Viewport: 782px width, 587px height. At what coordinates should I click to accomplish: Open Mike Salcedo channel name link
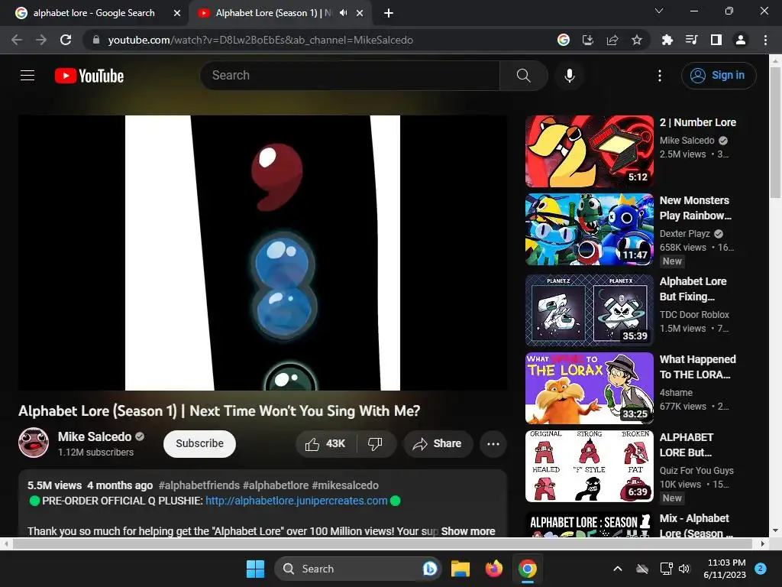[x=95, y=436]
